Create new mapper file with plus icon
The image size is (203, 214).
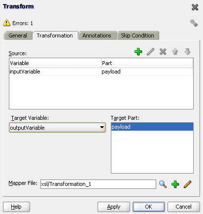tap(175, 184)
